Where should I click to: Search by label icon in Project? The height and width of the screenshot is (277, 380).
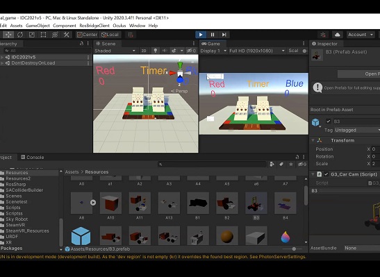click(x=281, y=165)
